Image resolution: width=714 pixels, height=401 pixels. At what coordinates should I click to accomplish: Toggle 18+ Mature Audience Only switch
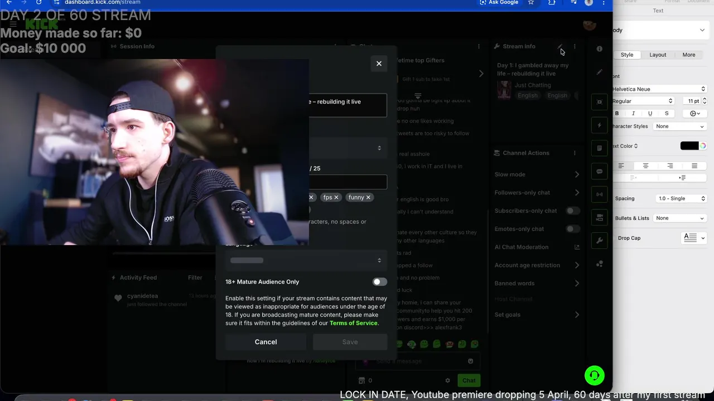click(380, 282)
